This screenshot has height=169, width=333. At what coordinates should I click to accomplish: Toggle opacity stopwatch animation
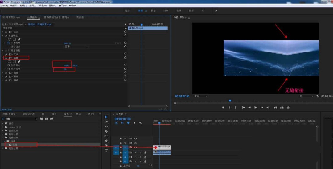9,43
